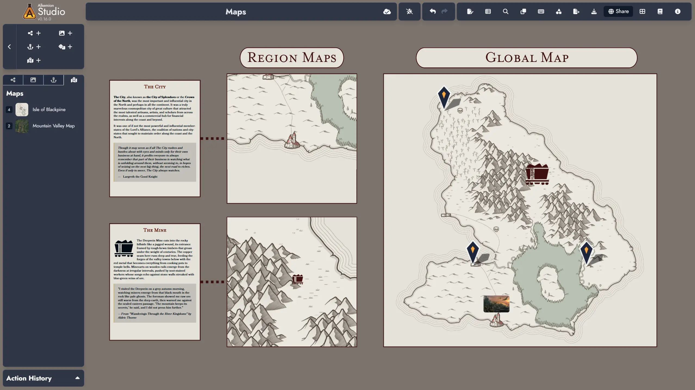Open the info panel icon
695x390 pixels.
pyautogui.click(x=678, y=11)
